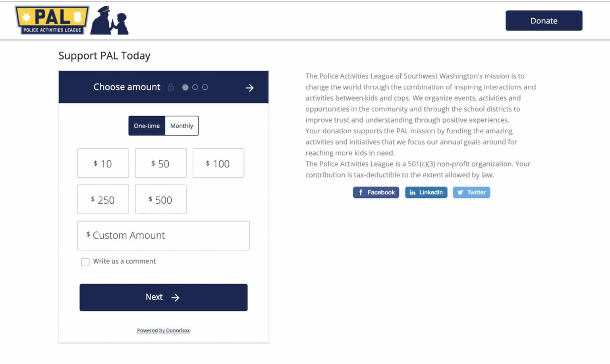Viewport: 610px width, 364px height.
Task: Enable the Write us a comment checkbox
Action: (x=85, y=262)
